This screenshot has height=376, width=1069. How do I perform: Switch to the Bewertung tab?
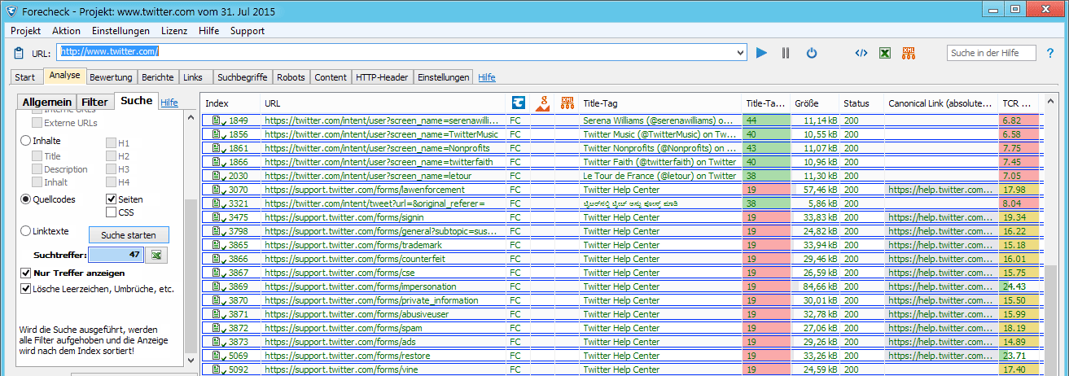(x=112, y=77)
